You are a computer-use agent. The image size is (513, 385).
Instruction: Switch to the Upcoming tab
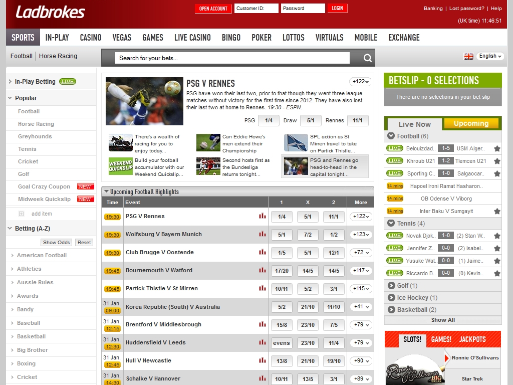471,124
